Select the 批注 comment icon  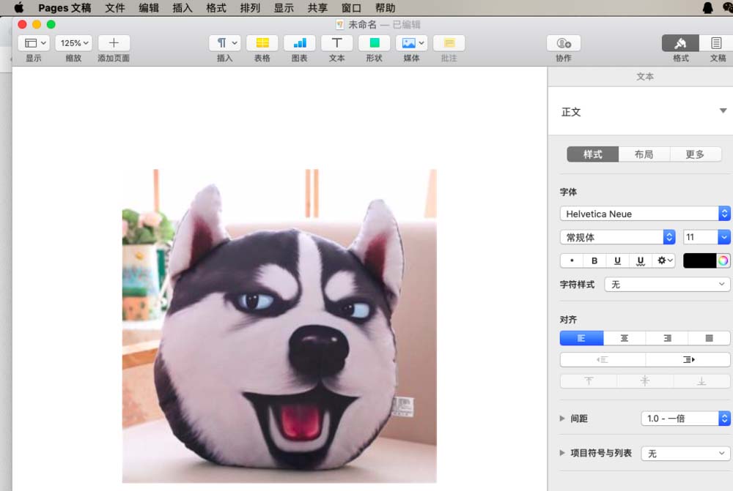point(449,44)
